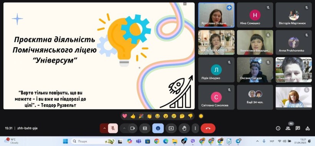The height and width of the screenshot is (146, 315).
Task: Toggle captions button
Action: tap(145, 128)
